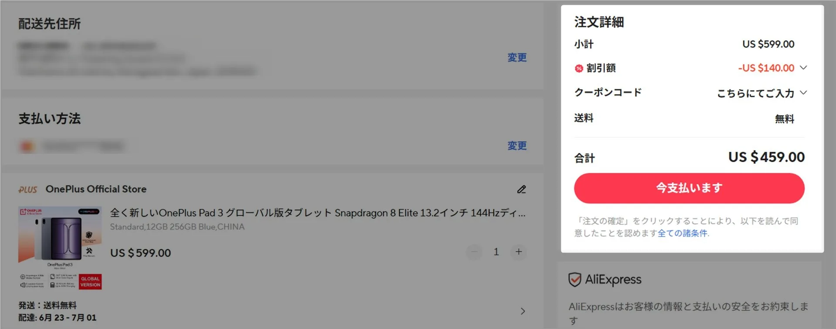Click 変更 link for shipping address

coord(517,57)
